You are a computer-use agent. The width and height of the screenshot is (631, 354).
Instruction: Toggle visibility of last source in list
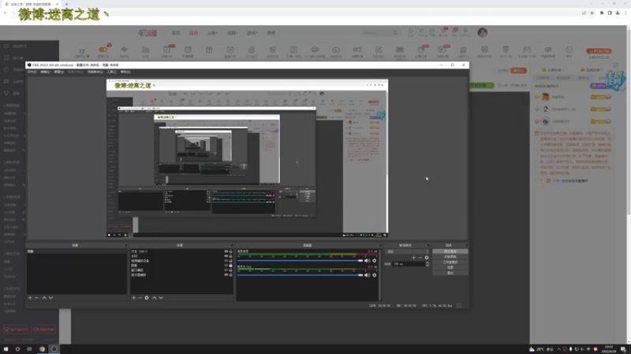click(x=226, y=275)
